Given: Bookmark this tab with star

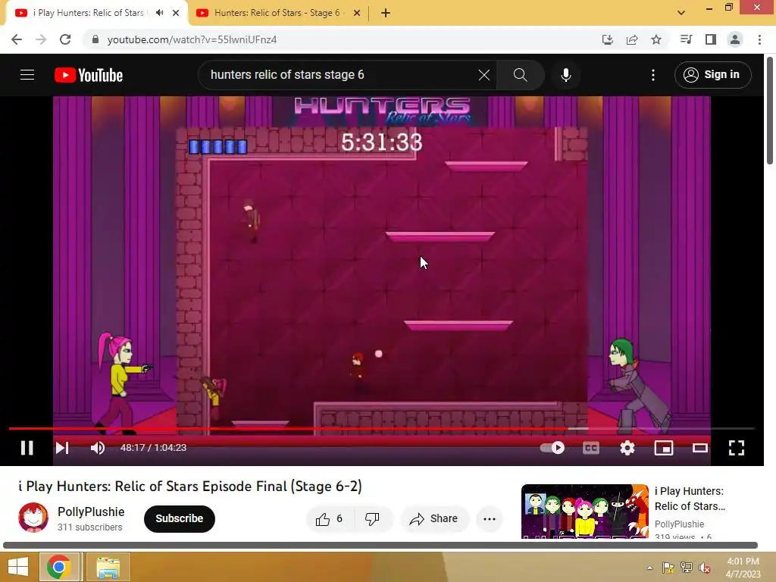Looking at the screenshot, I should tap(656, 39).
